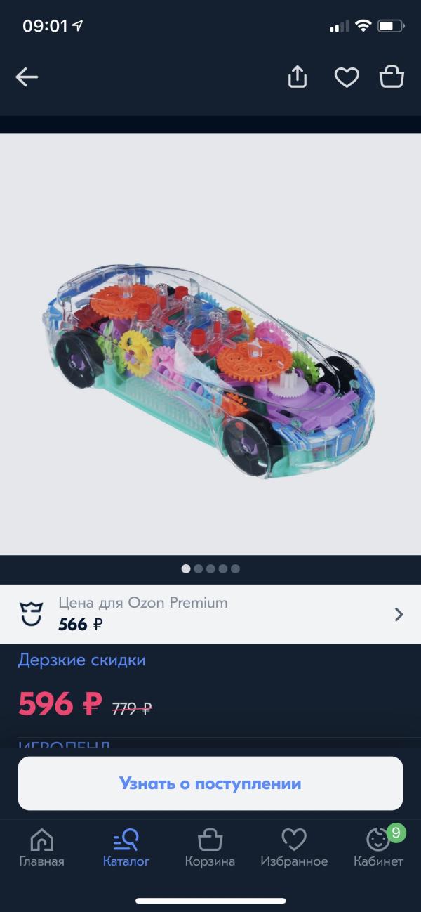The width and height of the screenshot is (421, 912).
Task: Open the Цена для Ozon Premium row
Action: click(x=210, y=614)
